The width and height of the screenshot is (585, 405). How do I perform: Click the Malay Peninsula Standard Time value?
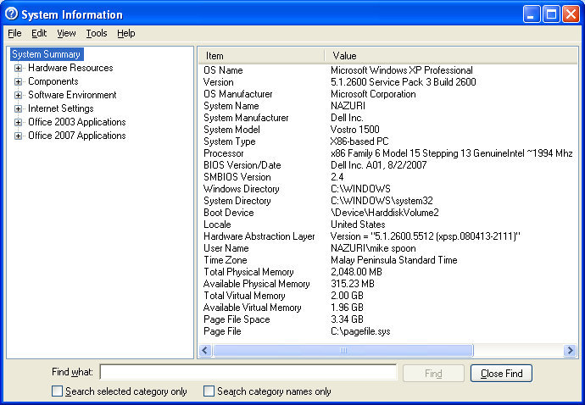coord(394,260)
